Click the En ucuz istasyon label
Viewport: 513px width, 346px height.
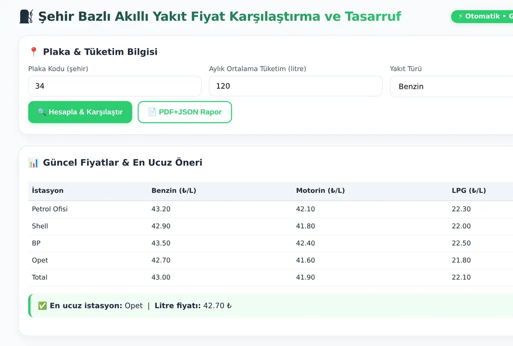(x=86, y=305)
